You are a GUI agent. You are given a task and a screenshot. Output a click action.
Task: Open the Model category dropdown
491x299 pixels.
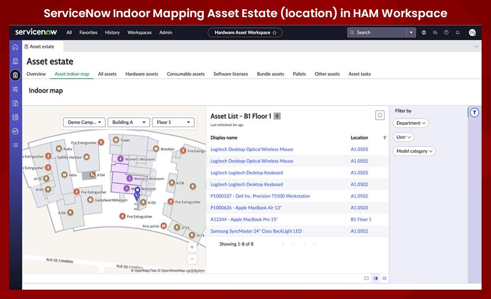414,151
